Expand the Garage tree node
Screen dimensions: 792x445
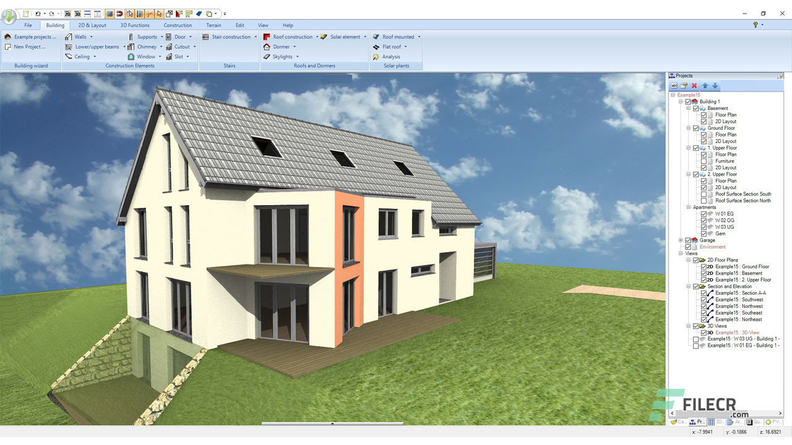tap(681, 240)
